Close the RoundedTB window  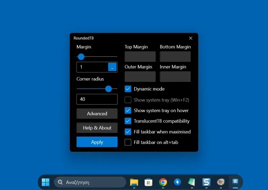pyautogui.click(x=191, y=38)
